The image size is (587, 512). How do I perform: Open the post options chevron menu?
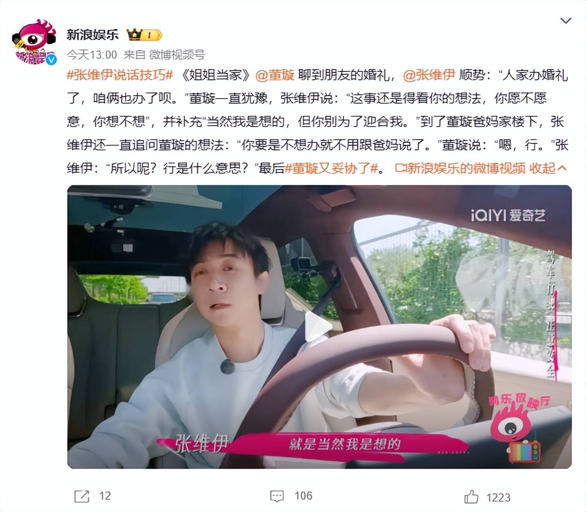(566, 21)
